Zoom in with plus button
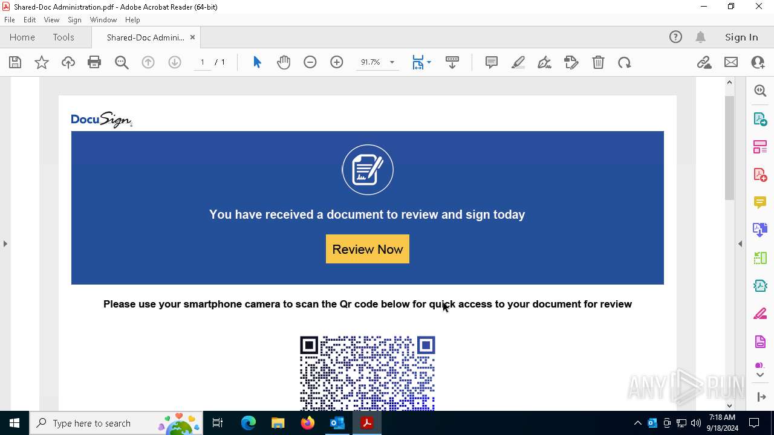This screenshot has height=435, width=774. (x=337, y=62)
